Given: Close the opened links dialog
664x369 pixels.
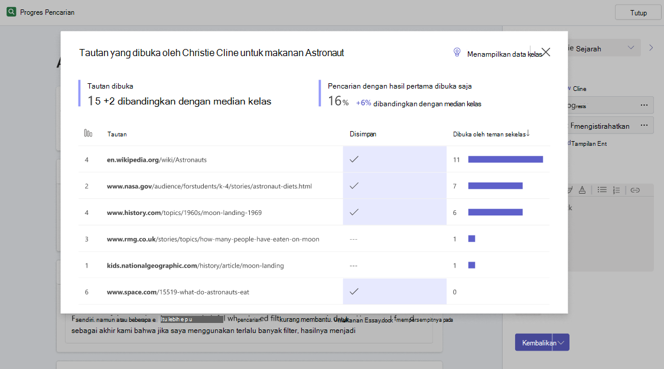Looking at the screenshot, I should point(546,52).
